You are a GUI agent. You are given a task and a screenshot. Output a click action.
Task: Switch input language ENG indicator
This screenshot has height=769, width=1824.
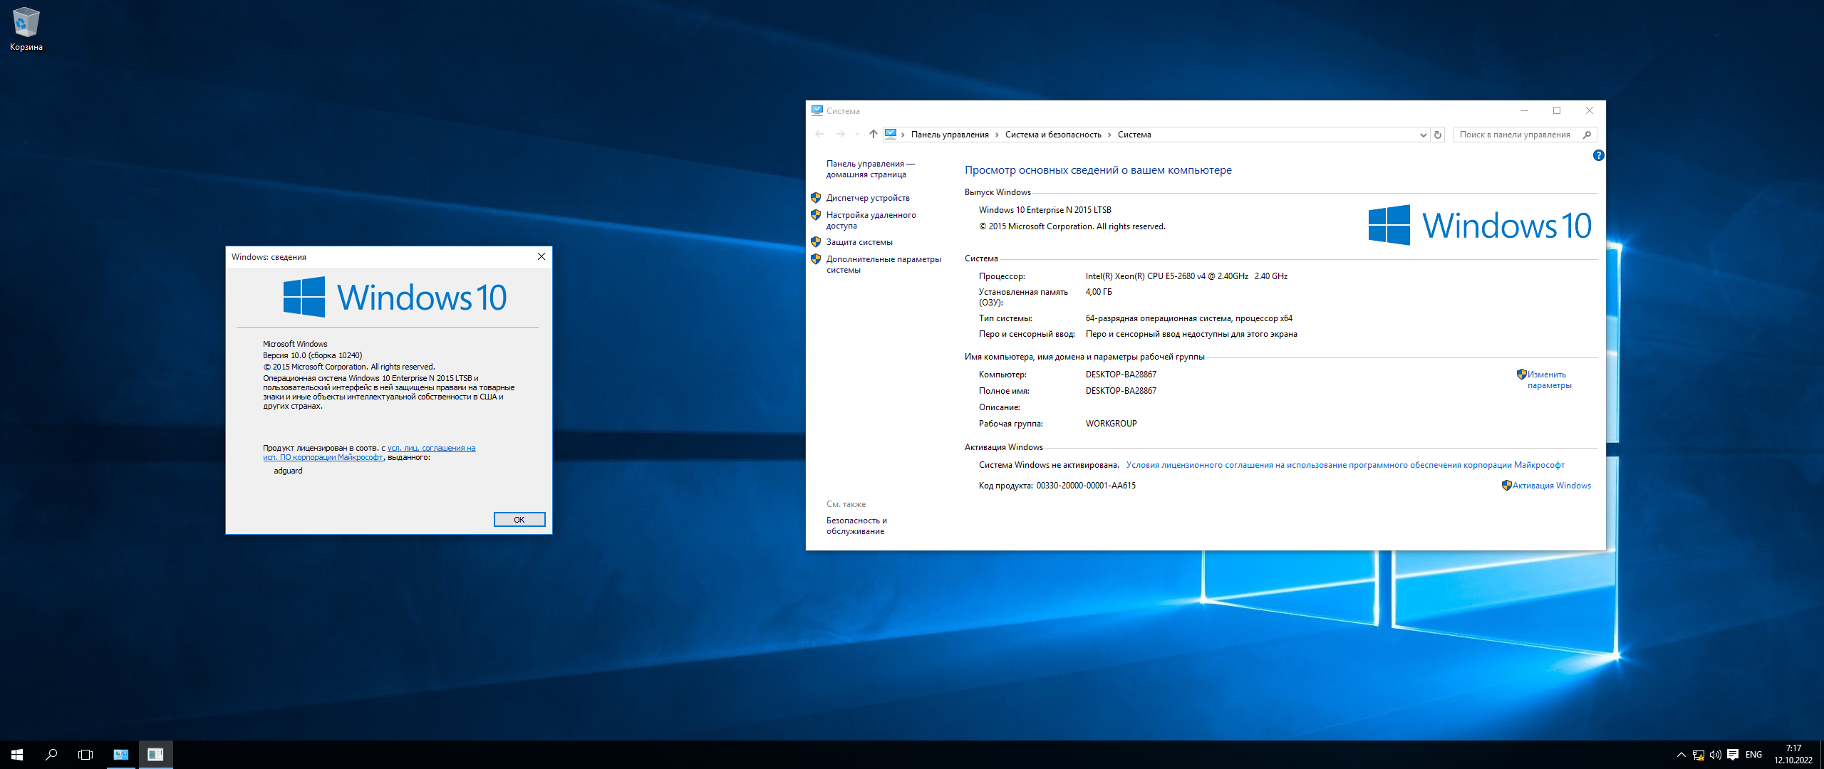click(1754, 755)
